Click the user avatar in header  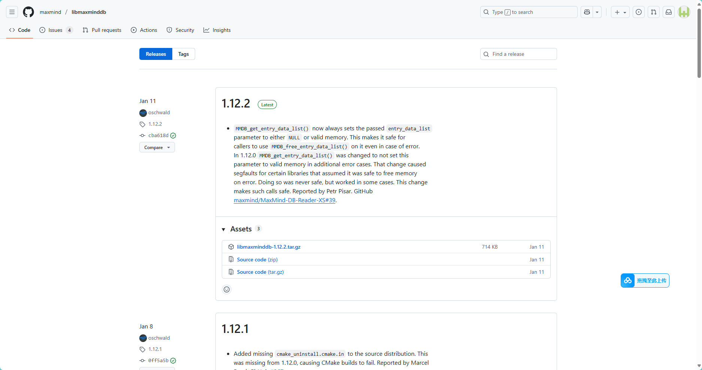pyautogui.click(x=684, y=12)
